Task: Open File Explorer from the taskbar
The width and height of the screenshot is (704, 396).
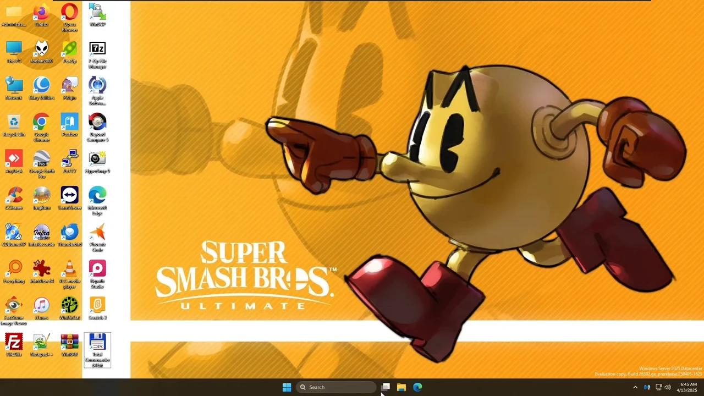Action: pos(402,387)
